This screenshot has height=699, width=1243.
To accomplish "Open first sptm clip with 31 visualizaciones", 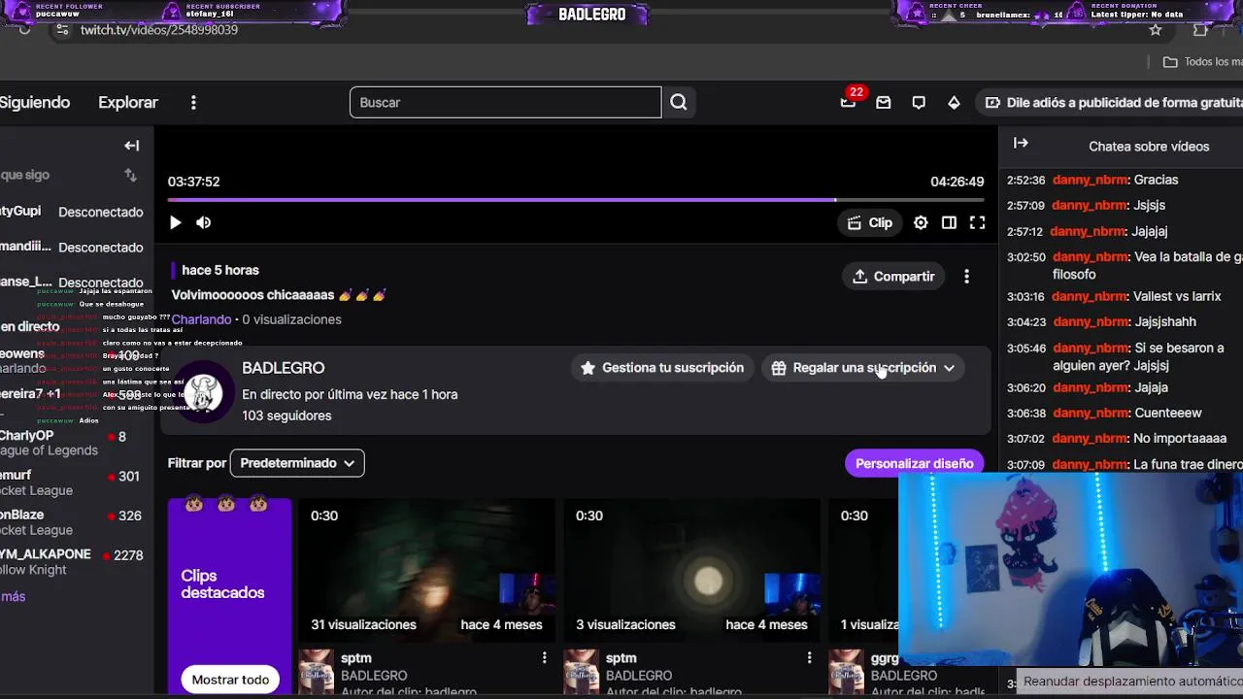I will 426,570.
